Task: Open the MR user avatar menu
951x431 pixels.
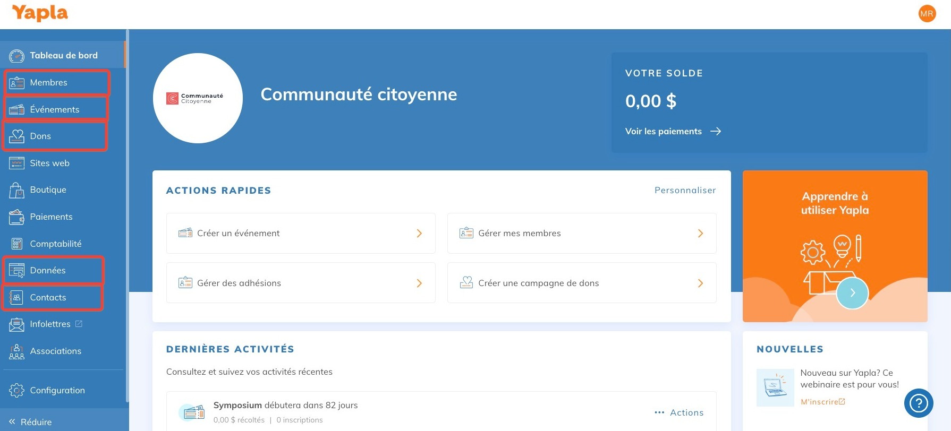Action: (x=927, y=14)
